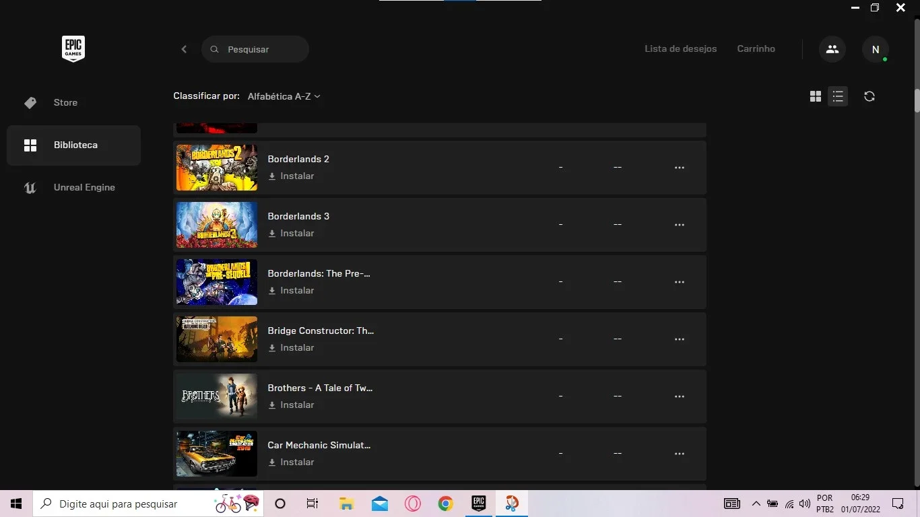Open Borderlands: The Pre-Sequel thumbnail

click(217, 282)
